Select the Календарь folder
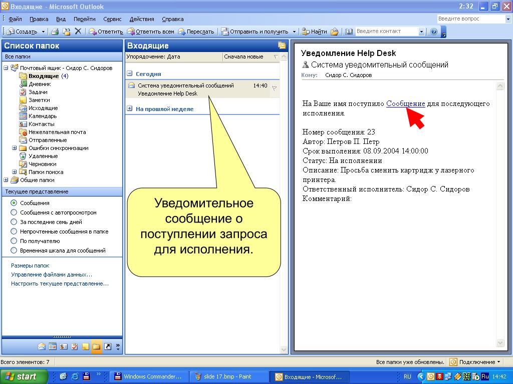 pyautogui.click(x=43, y=116)
